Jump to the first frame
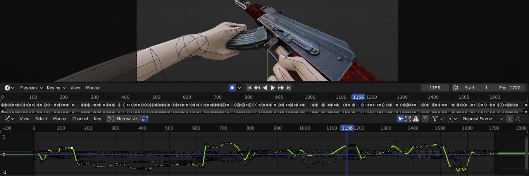 250,88
